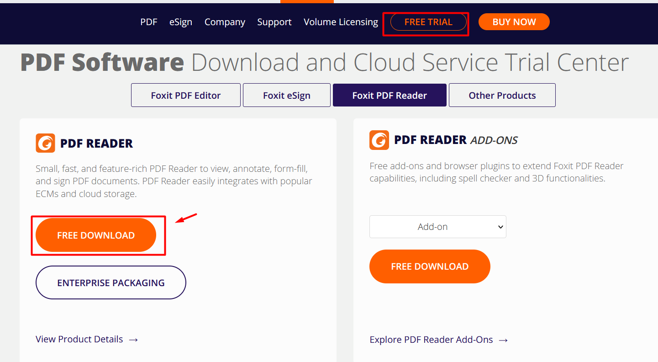Switch to the Foxit PDF Editor tab
The height and width of the screenshot is (362, 658).
(186, 95)
